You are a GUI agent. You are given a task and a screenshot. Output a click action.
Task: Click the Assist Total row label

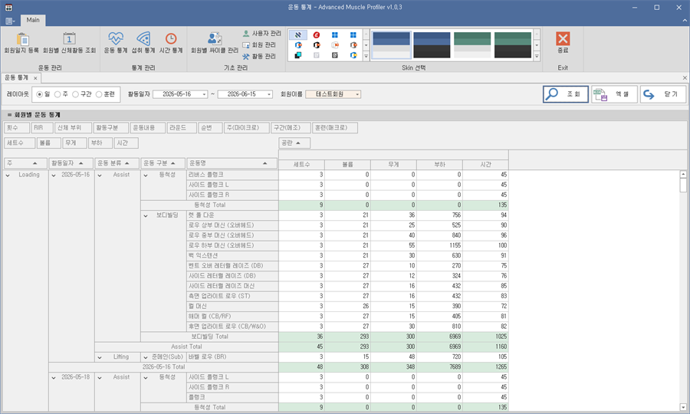click(186, 347)
